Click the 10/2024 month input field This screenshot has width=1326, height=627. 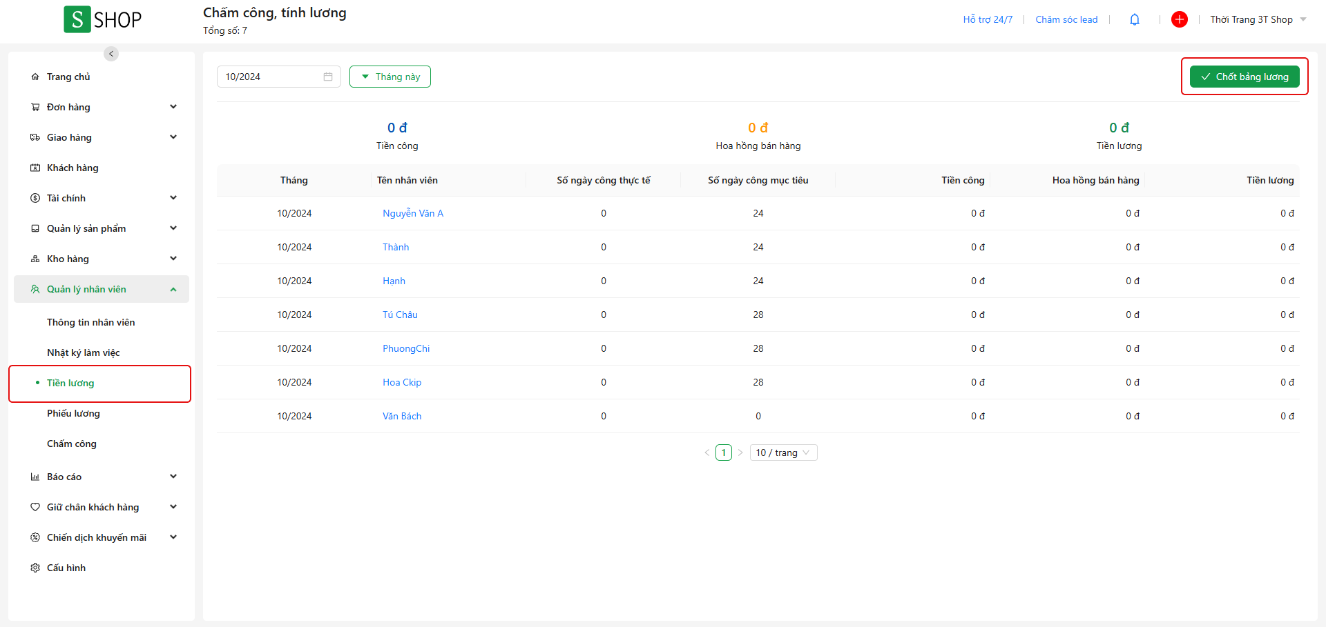[269, 77]
